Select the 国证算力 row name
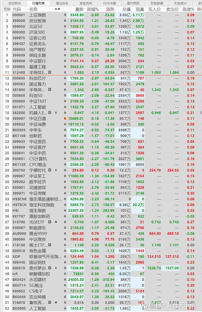 38,84
